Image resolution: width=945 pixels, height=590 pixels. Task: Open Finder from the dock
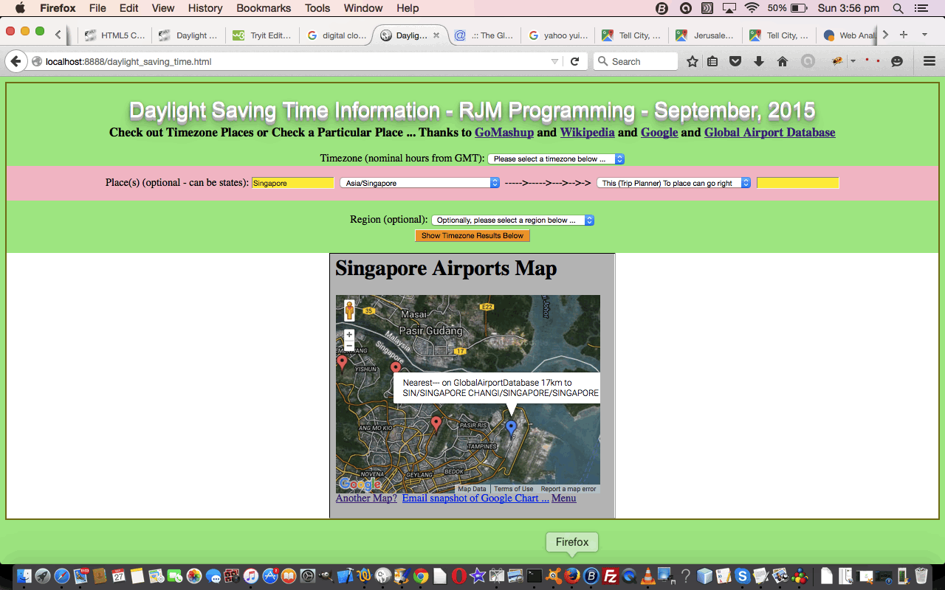point(24,576)
